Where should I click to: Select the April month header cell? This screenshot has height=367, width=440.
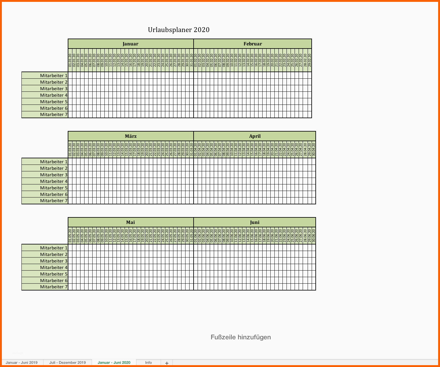(255, 136)
